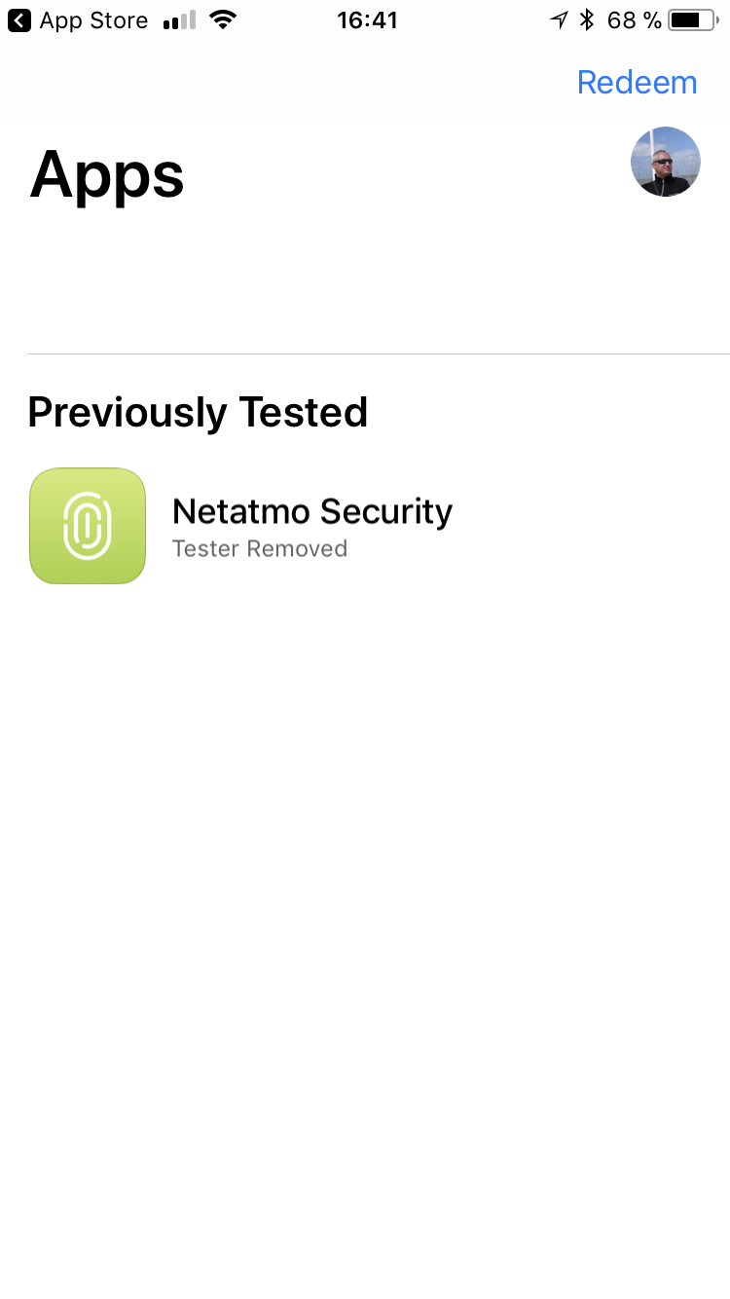This screenshot has width=730, height=1299.
Task: Tap the Wi-Fi status icon
Action: click(224, 20)
